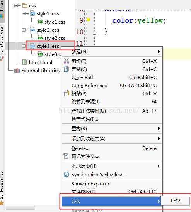Click the mark as plain text icon
191x212 pixels.
[x=66, y=156]
